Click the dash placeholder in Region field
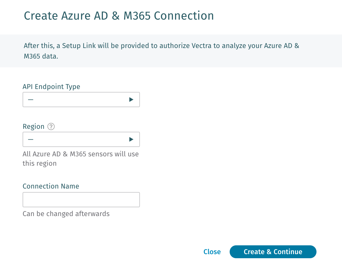The height and width of the screenshot is (267, 342). click(31, 139)
